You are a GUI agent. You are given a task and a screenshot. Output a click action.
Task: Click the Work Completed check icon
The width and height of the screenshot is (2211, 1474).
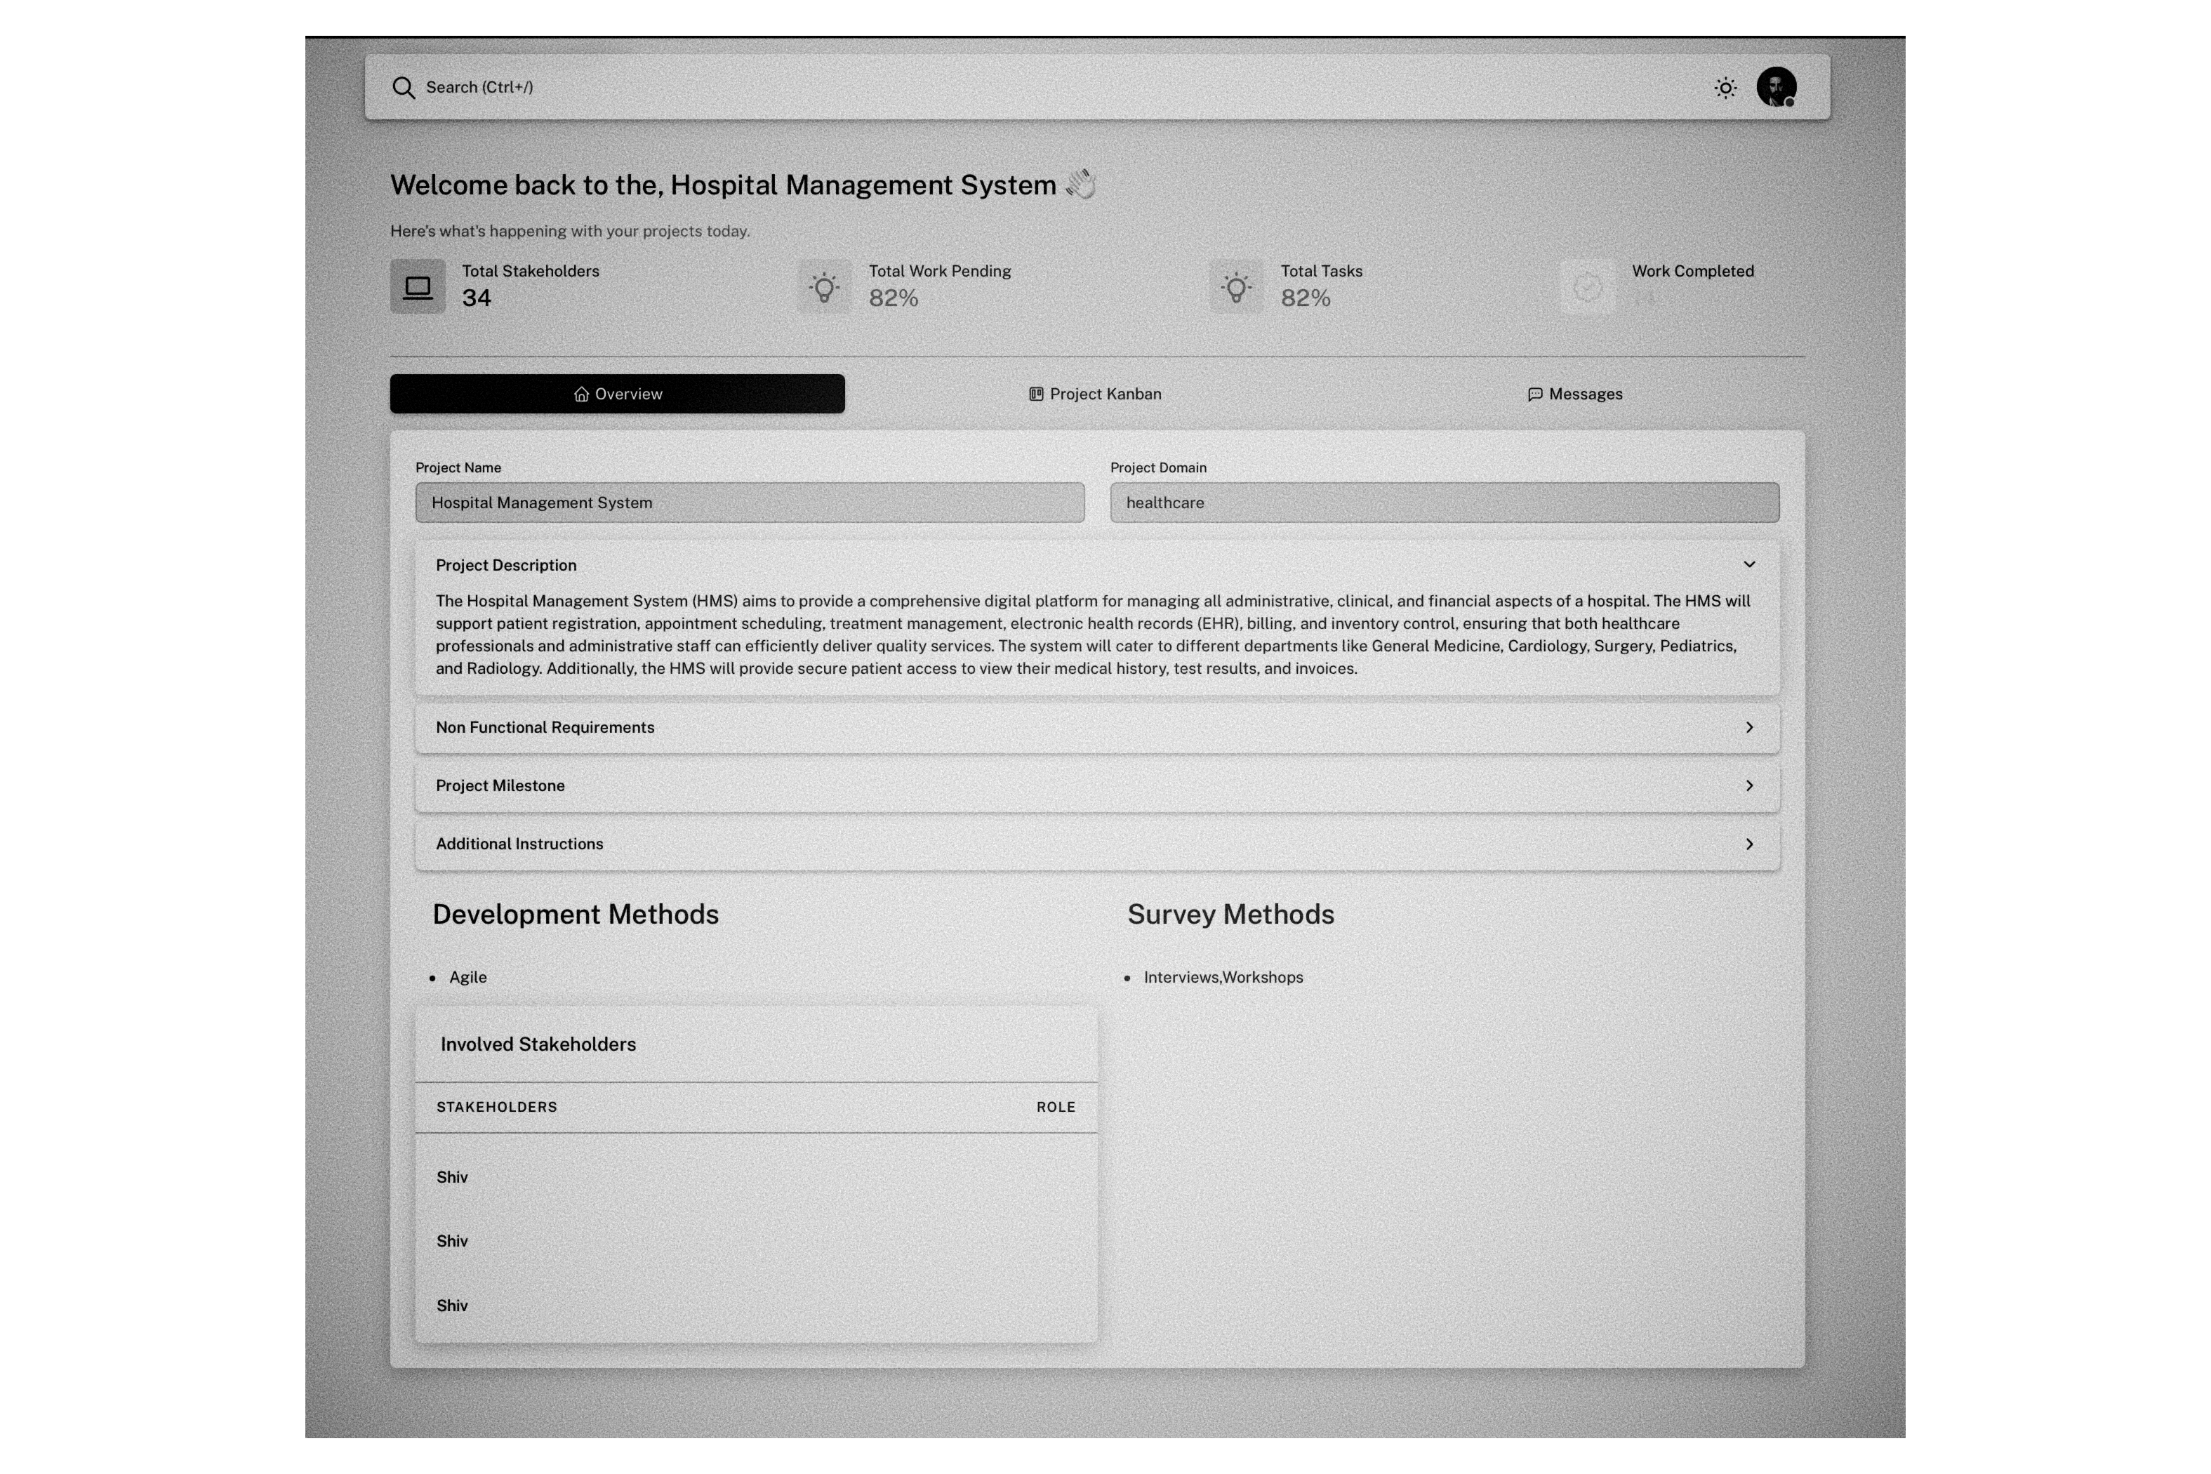(1587, 286)
